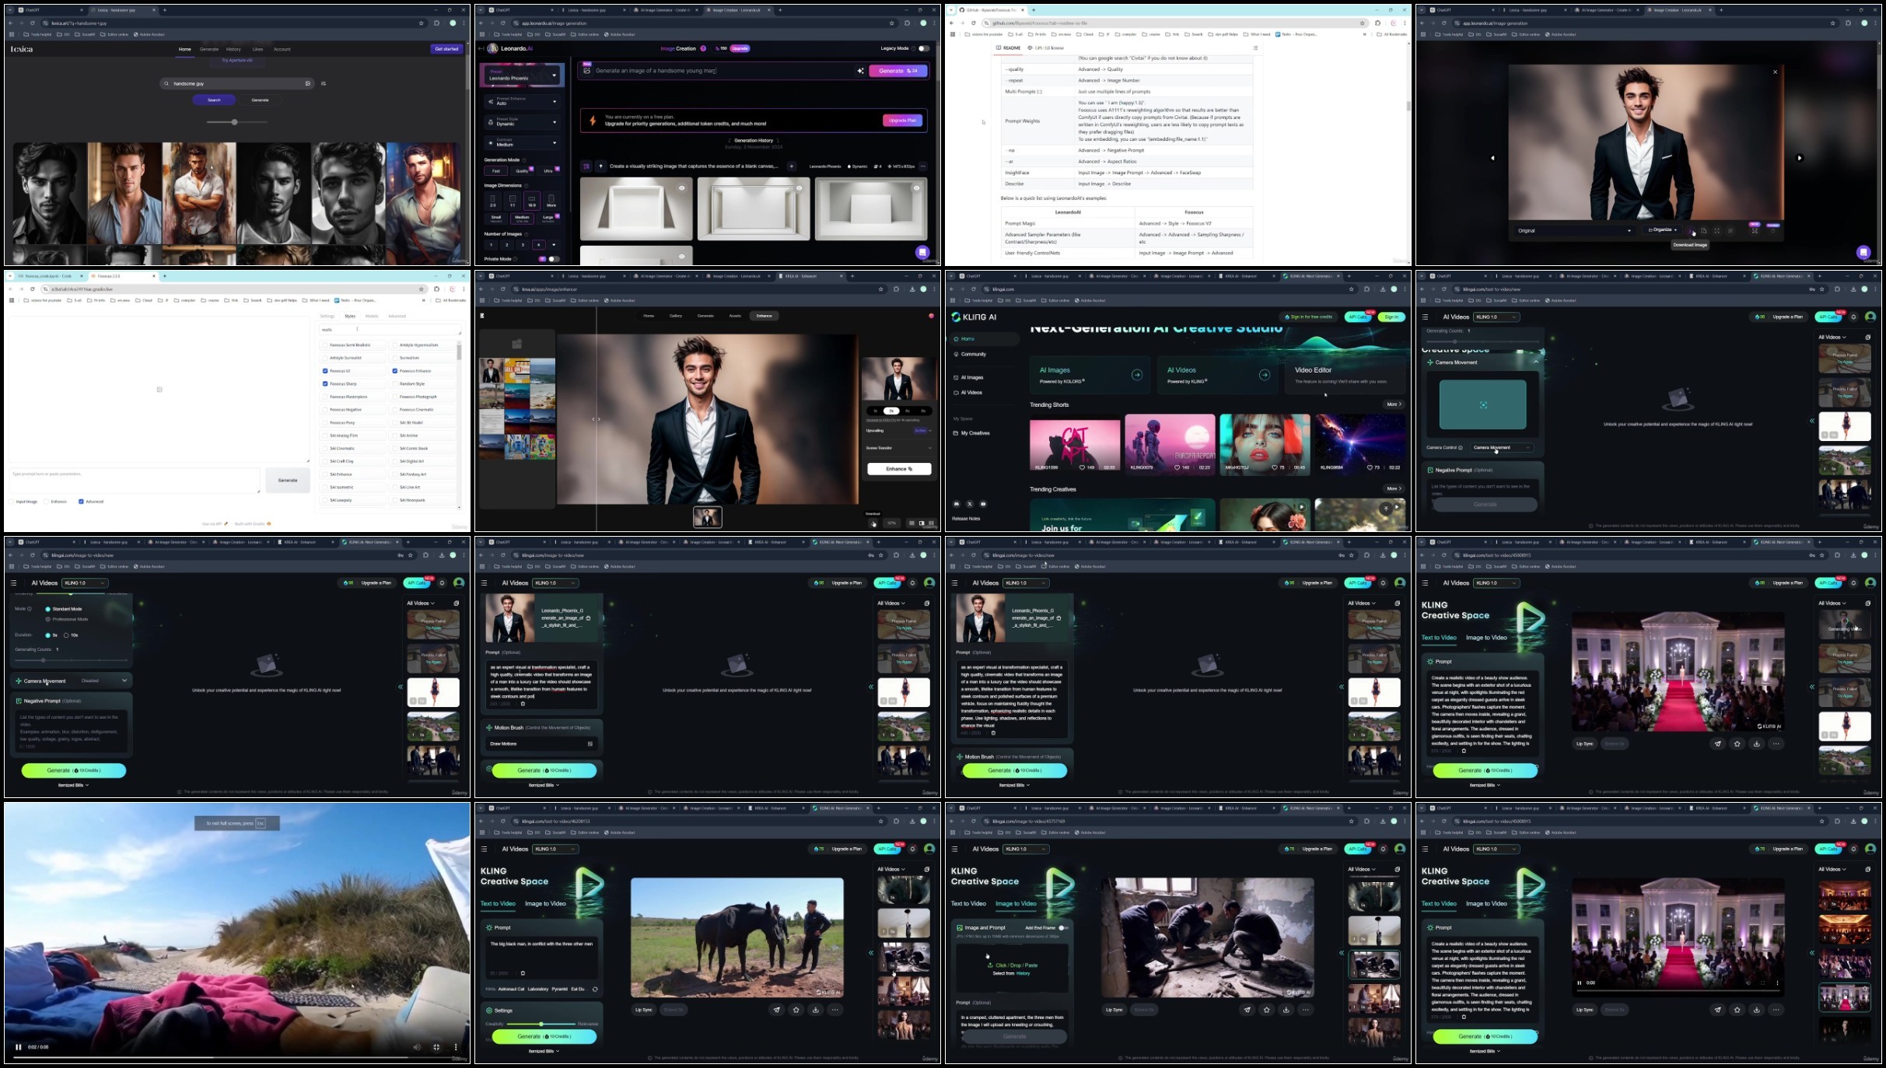Favorite Kling's horse video with the star icon
1886x1068 pixels.
(x=796, y=1010)
